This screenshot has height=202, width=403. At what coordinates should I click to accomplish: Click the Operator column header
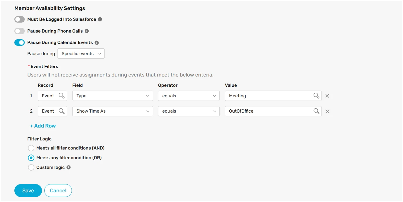[168, 85]
